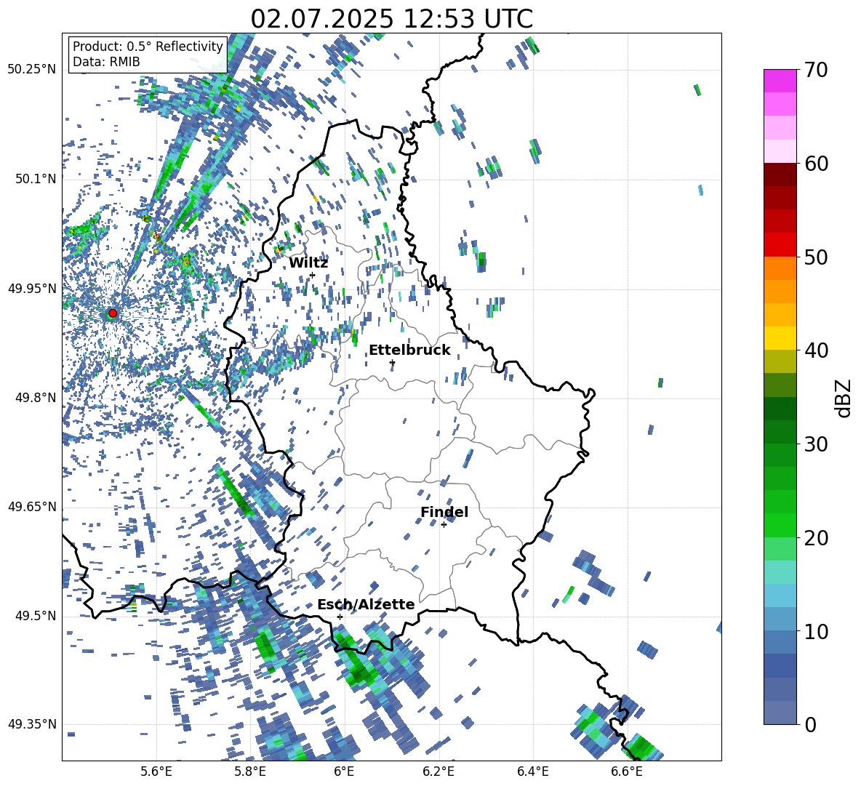861x786 pixels.
Task: Click the red radar location marker
Action: coord(113,313)
